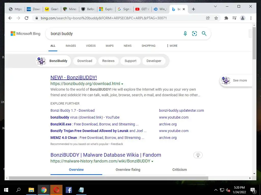Click the lightbulb icon beside Fandom result
This screenshot has height=195, width=261.
tap(198, 155)
